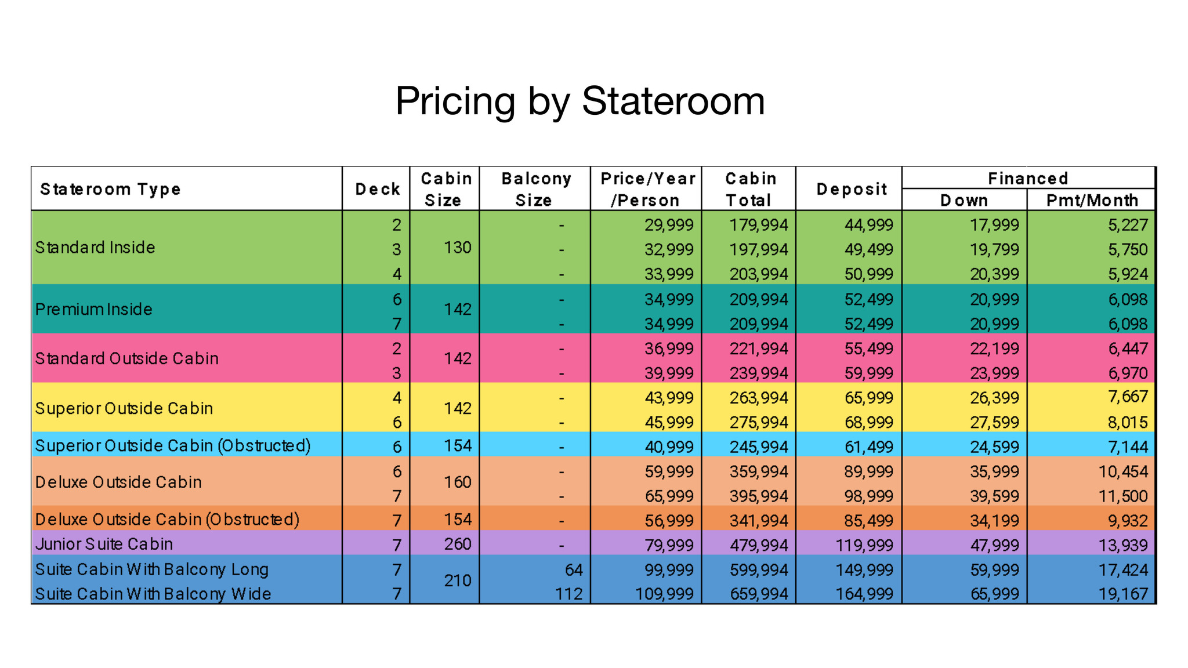The image size is (1188, 668).
Task: Click the 'Balcony Size' column header
Action: pyautogui.click(x=535, y=189)
